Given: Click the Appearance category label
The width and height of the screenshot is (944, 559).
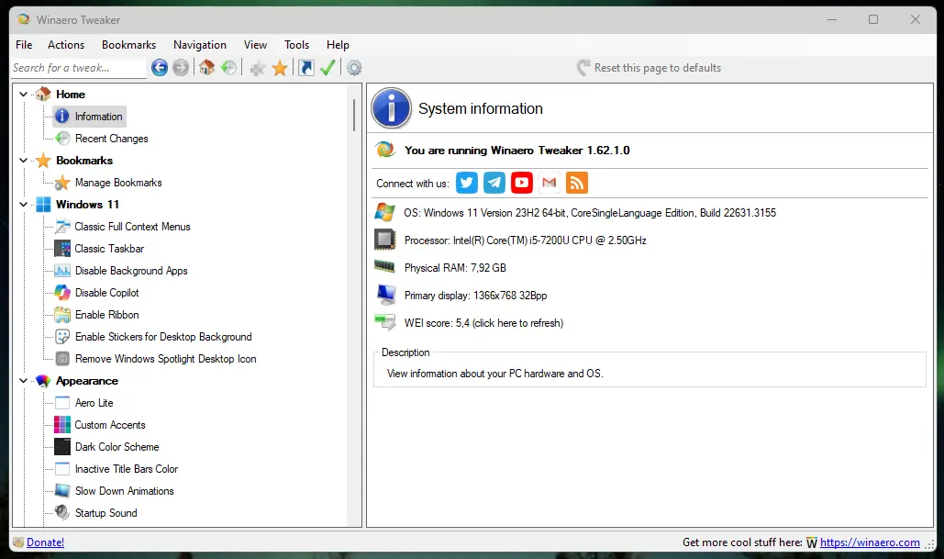Looking at the screenshot, I should click(86, 381).
